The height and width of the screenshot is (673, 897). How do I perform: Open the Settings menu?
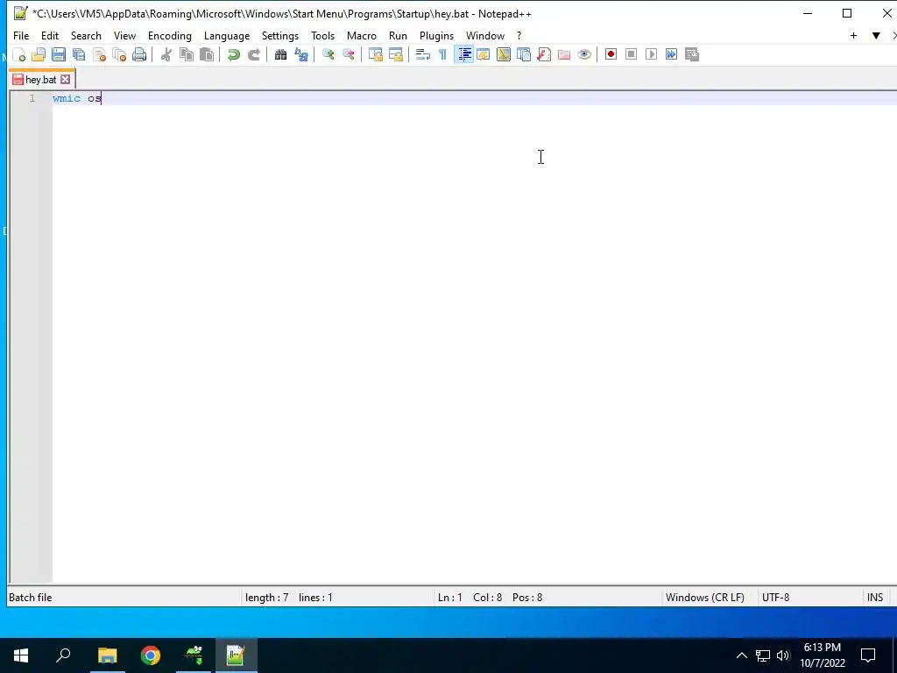point(280,35)
